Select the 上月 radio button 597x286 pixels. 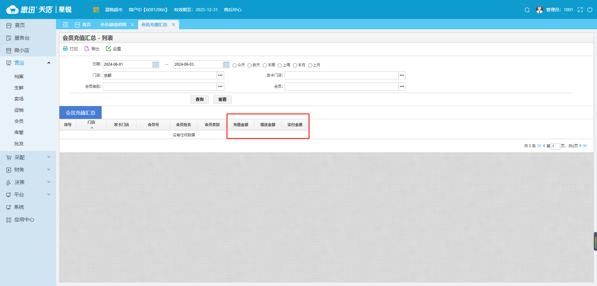click(310, 65)
